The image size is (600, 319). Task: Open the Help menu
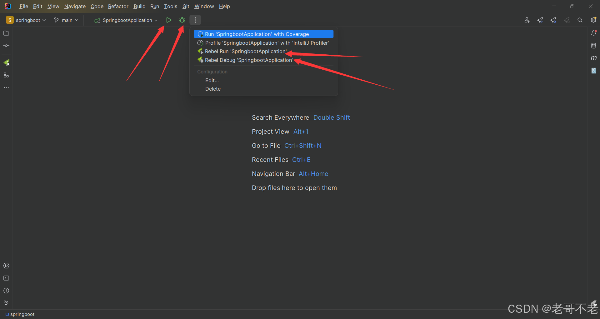click(x=224, y=6)
